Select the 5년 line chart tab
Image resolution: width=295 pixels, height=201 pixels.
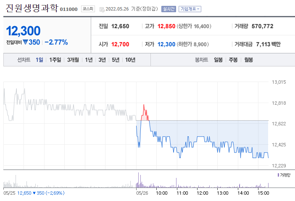[116, 60]
